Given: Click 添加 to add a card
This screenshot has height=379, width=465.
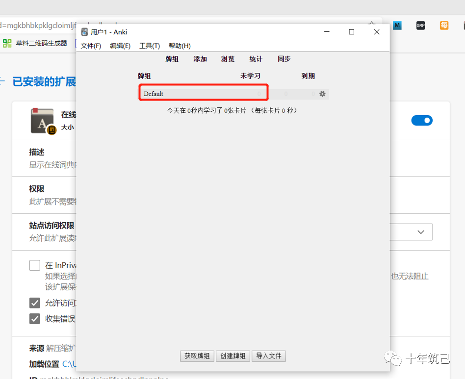Looking at the screenshot, I should pos(200,59).
